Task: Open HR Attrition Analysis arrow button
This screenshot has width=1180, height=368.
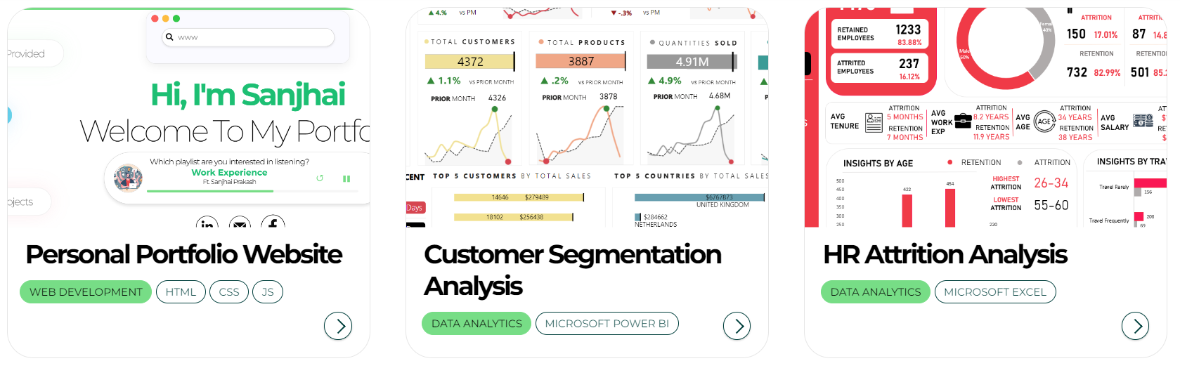Action: (x=1136, y=326)
